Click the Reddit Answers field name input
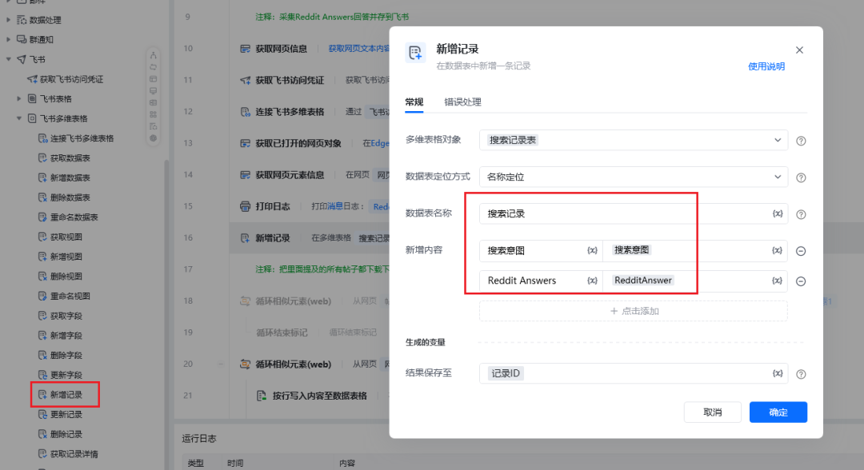Image resolution: width=864 pixels, height=470 pixels. click(x=541, y=281)
